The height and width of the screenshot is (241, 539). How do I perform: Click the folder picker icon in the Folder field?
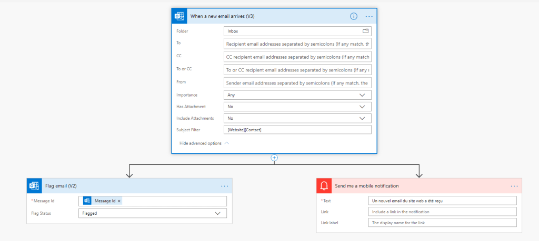(x=365, y=31)
